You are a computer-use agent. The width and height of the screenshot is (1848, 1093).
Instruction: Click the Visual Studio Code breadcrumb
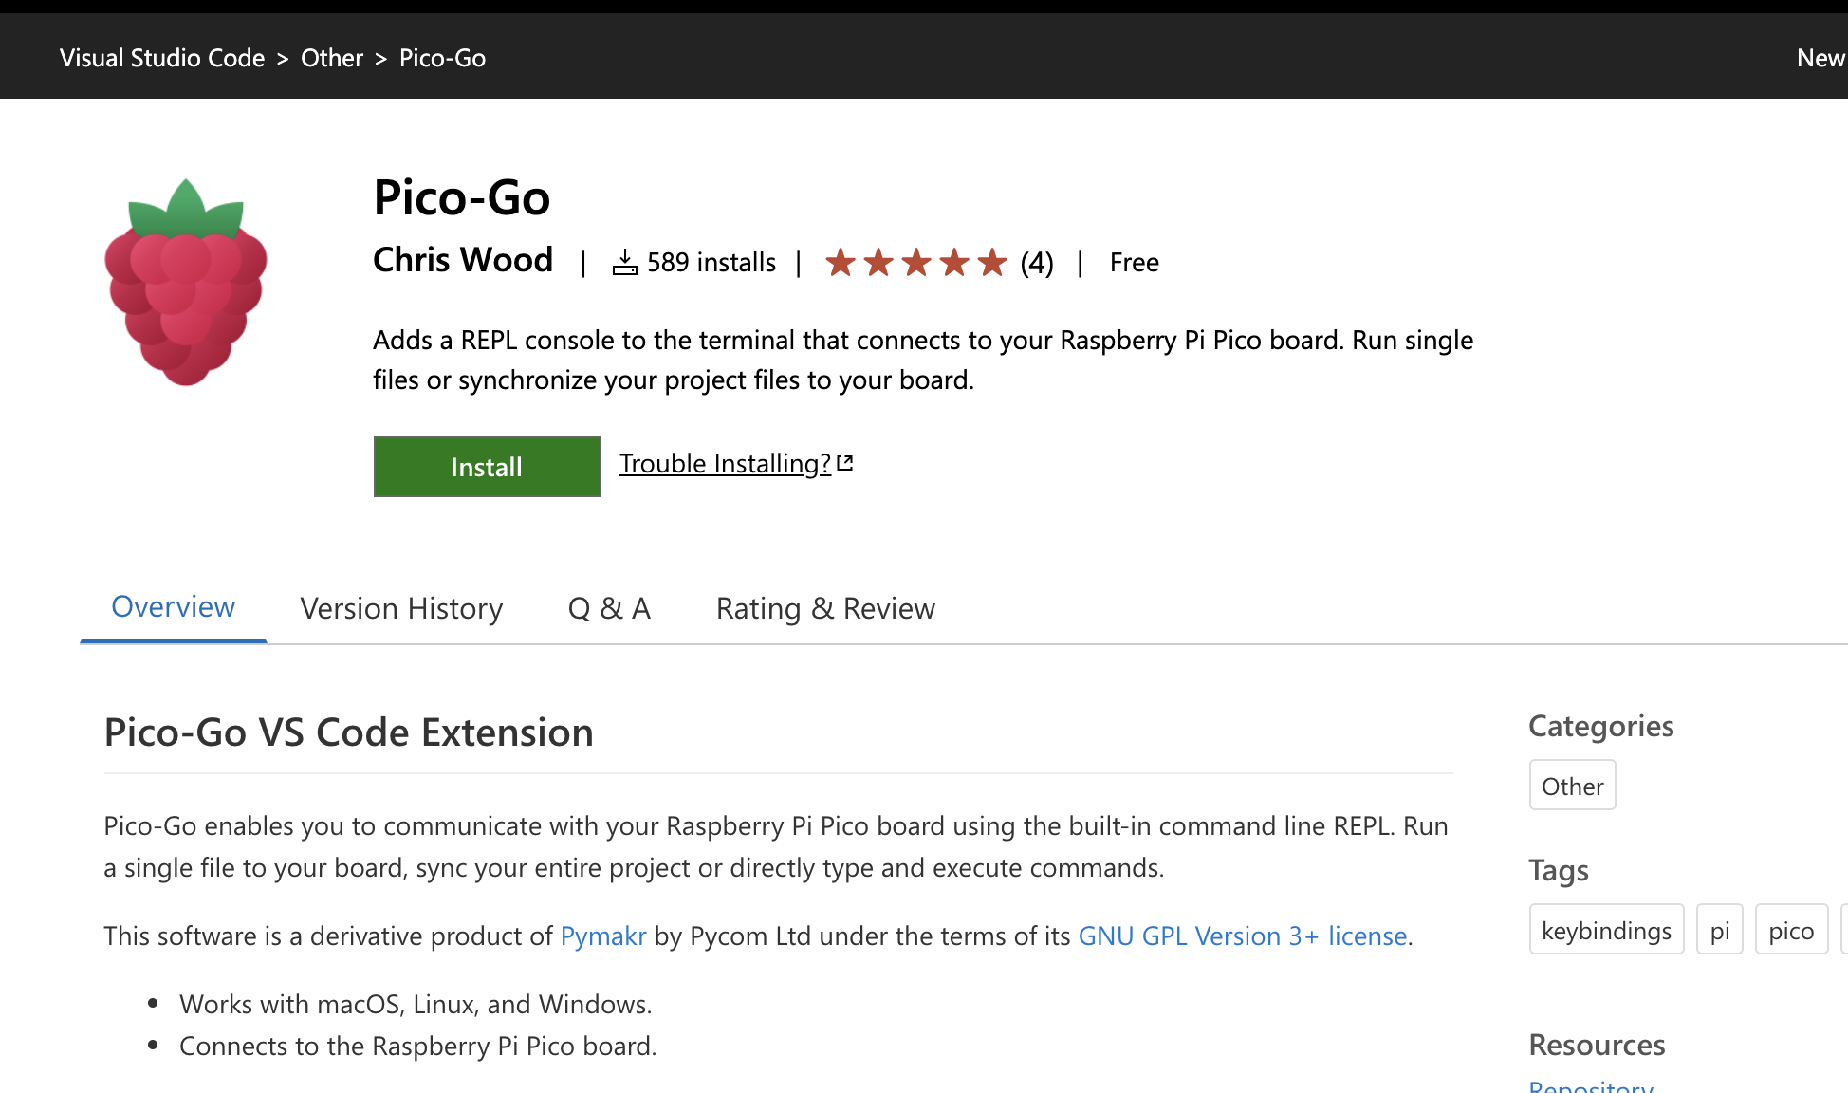click(162, 58)
